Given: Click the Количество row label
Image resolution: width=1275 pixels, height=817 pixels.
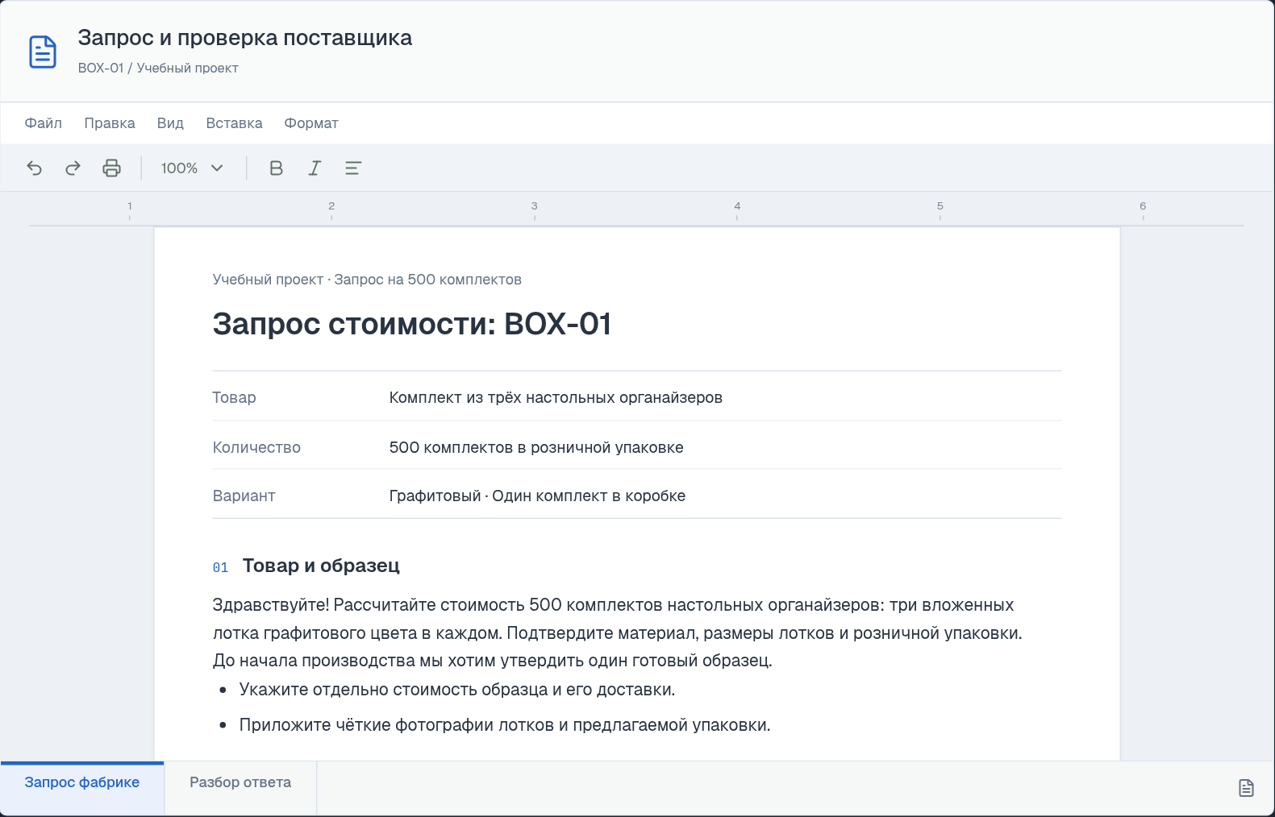Looking at the screenshot, I should click(x=256, y=447).
